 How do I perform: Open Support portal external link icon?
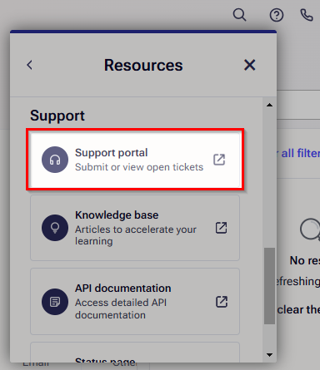(219, 160)
